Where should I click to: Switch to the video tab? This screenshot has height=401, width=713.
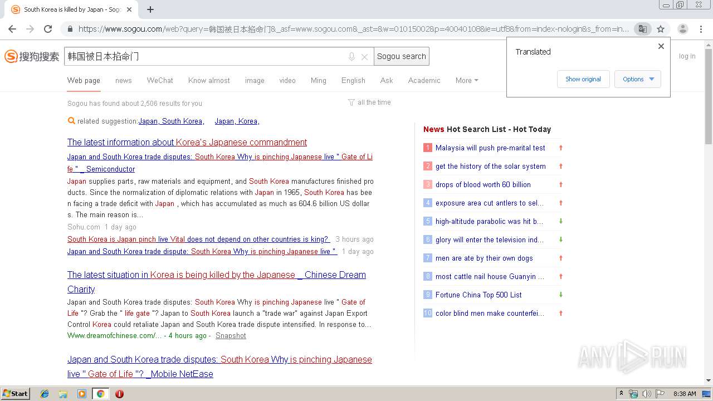[x=287, y=80]
